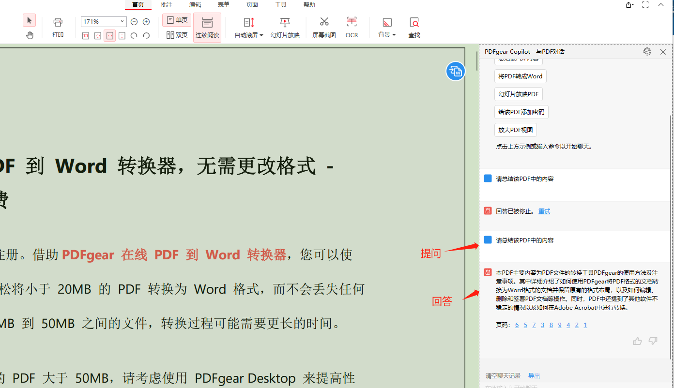
Task: Click the 屏幕截图 screenshot tool
Action: pos(324,28)
